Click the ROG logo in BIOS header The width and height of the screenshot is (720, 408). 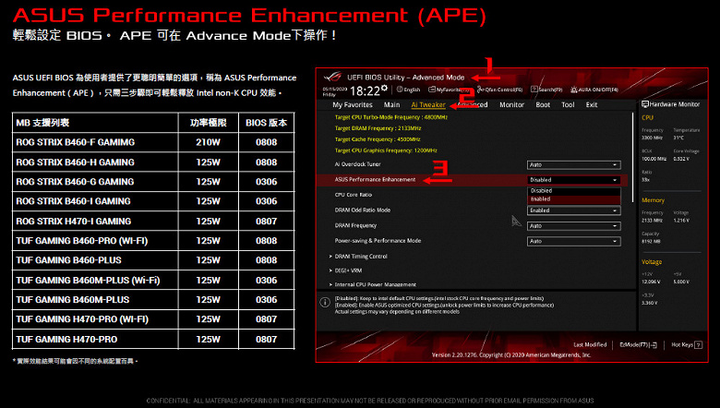[332, 77]
